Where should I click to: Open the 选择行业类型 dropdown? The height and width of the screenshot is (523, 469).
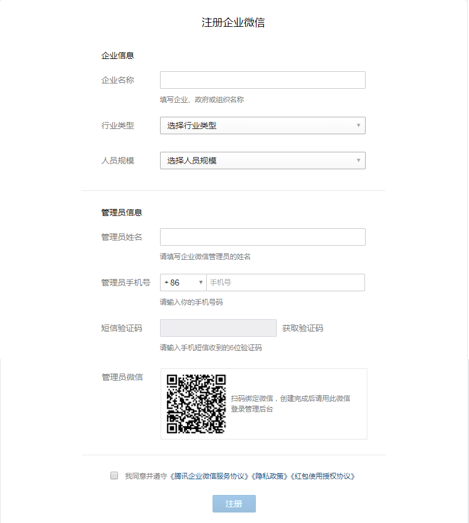pyautogui.click(x=263, y=125)
